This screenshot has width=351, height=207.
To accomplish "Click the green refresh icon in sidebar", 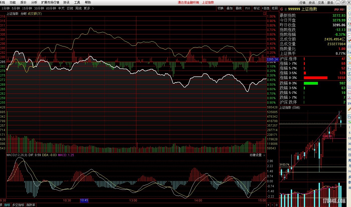I will (349, 122).
